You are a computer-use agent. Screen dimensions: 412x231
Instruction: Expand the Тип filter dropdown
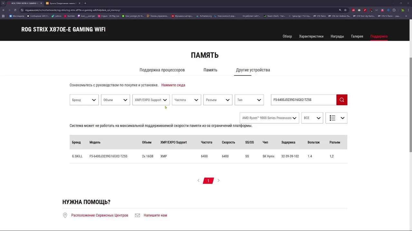[x=249, y=100]
